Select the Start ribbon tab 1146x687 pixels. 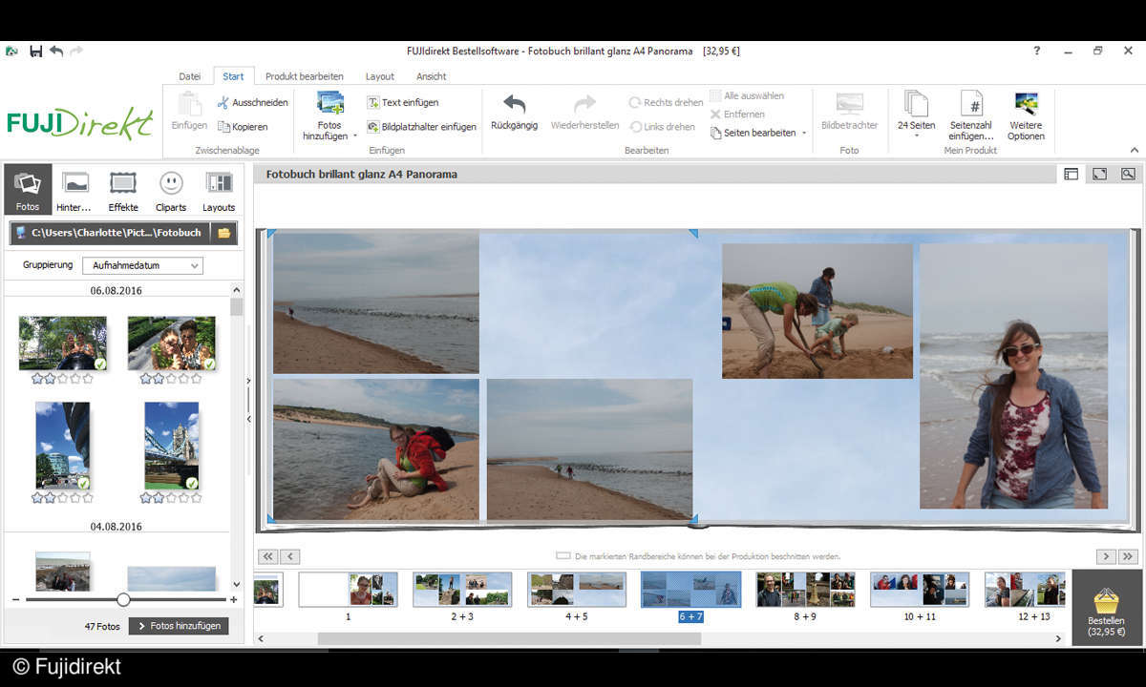[x=233, y=76]
